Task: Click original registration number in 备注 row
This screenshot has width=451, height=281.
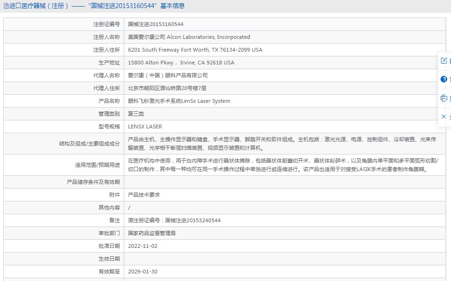Action: pyautogui.click(x=174, y=220)
